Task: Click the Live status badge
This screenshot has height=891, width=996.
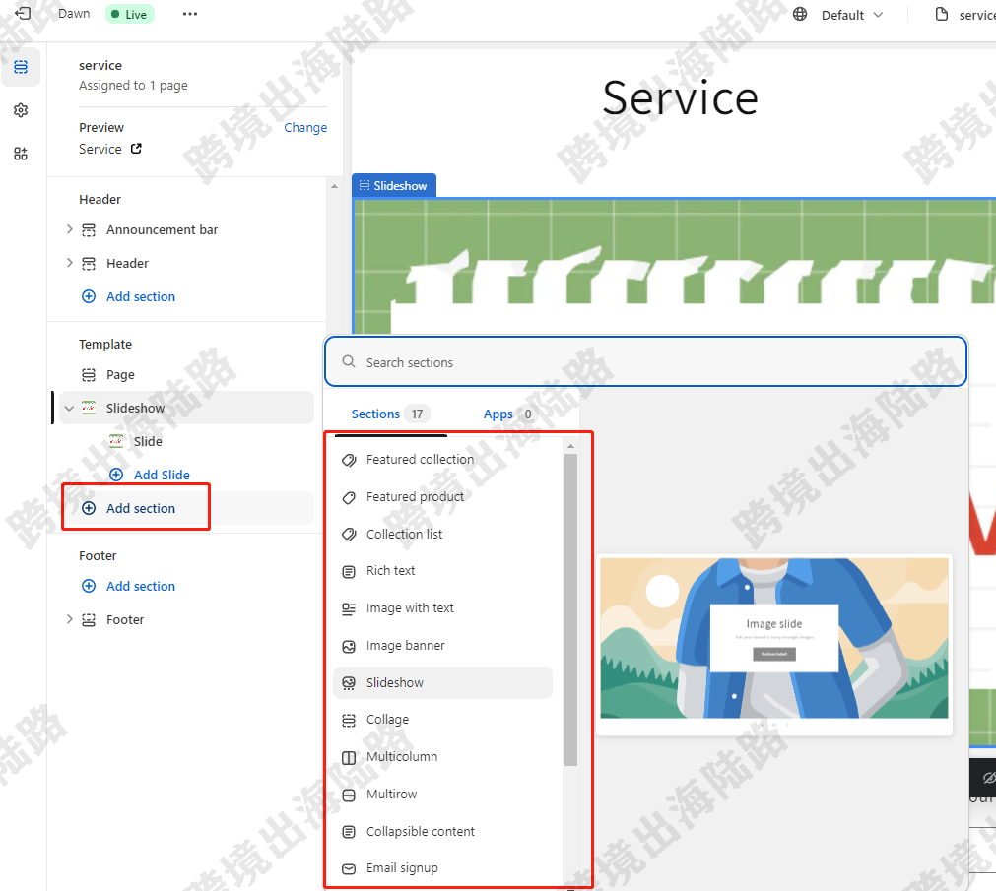Action: pos(130,14)
